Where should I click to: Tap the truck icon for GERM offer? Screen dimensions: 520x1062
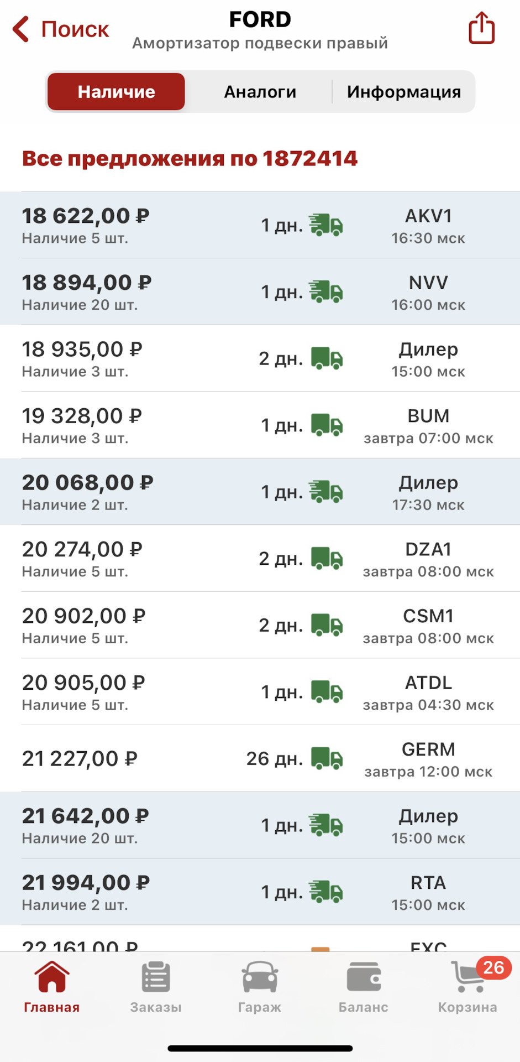click(327, 758)
